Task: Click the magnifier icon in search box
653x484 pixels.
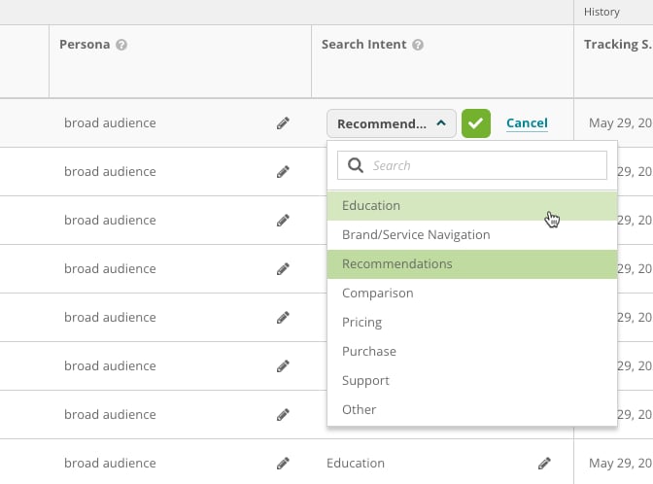Action: point(356,165)
